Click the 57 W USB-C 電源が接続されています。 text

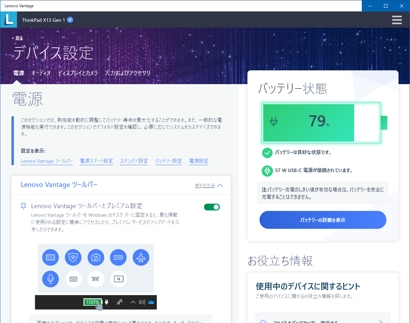point(314,170)
